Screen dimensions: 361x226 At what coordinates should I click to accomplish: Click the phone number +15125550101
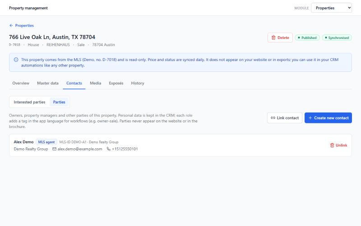tap(125, 149)
